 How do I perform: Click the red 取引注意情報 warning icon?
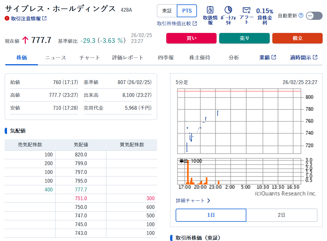(x=6, y=18)
